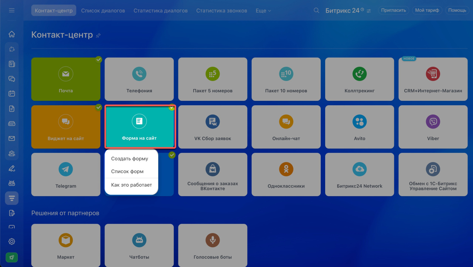Open the Пакет 10 номеров tile
The height and width of the screenshot is (267, 473).
[286, 79]
